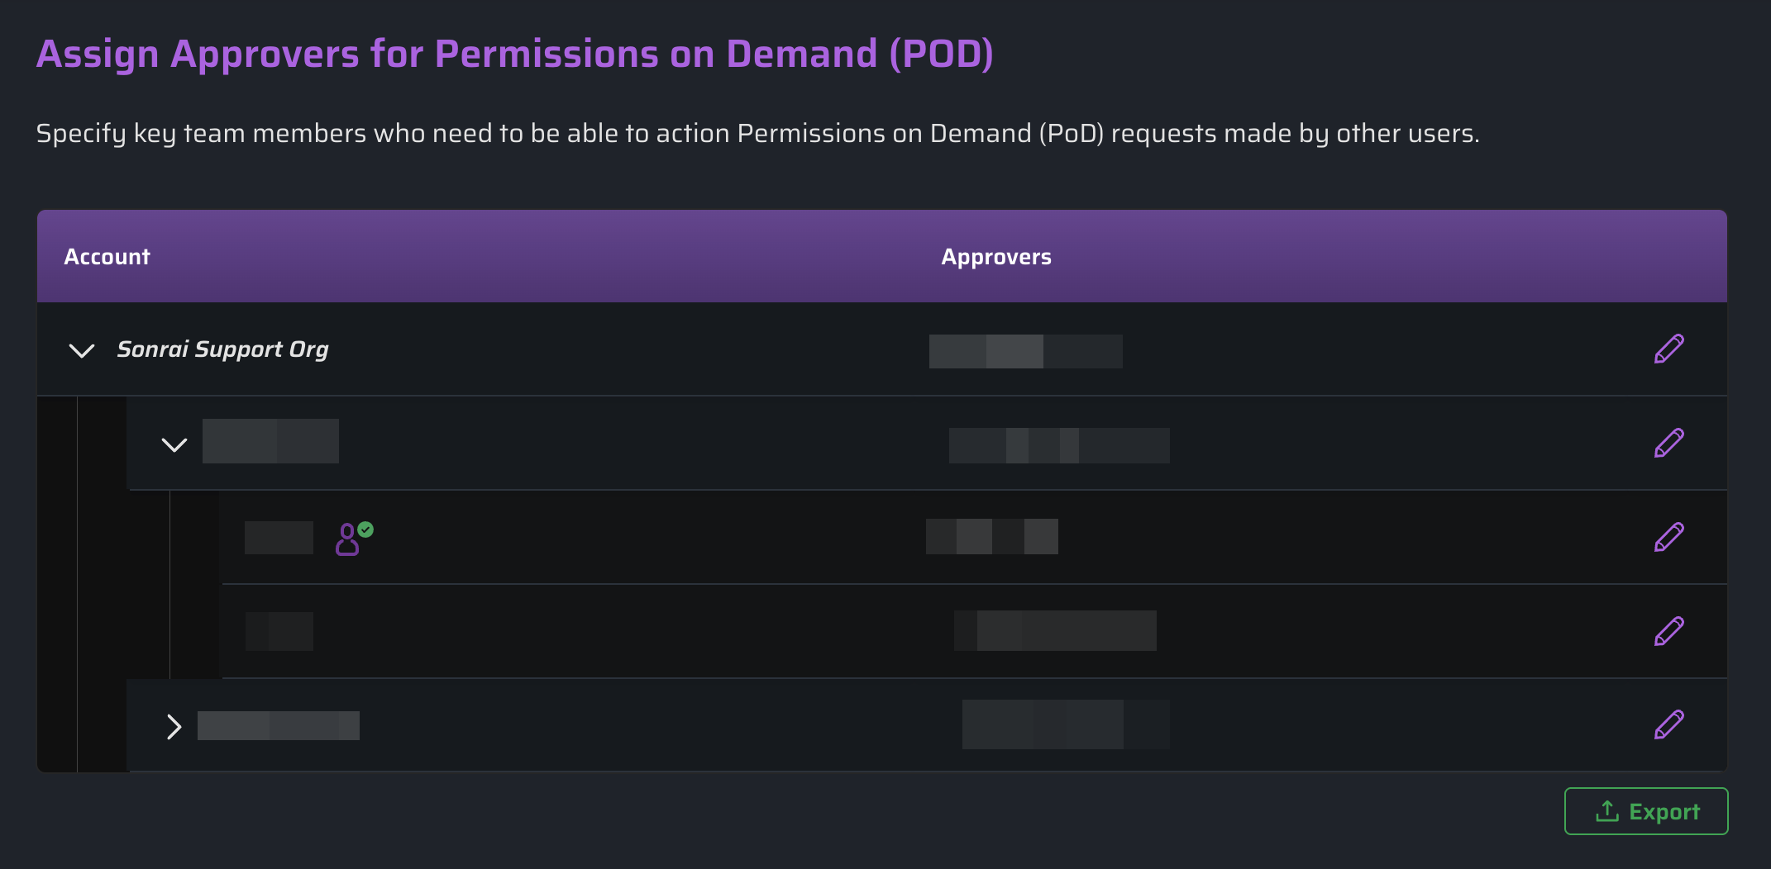Click the Assign Approvers page title
This screenshot has height=869, width=1771.
pyautogui.click(x=514, y=55)
